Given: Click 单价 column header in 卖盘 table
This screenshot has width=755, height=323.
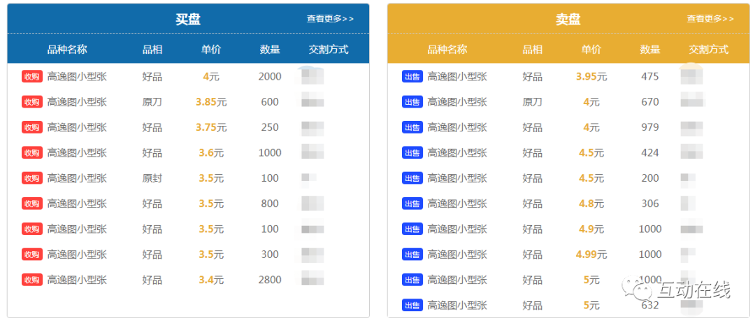Looking at the screenshot, I should (x=591, y=49).
